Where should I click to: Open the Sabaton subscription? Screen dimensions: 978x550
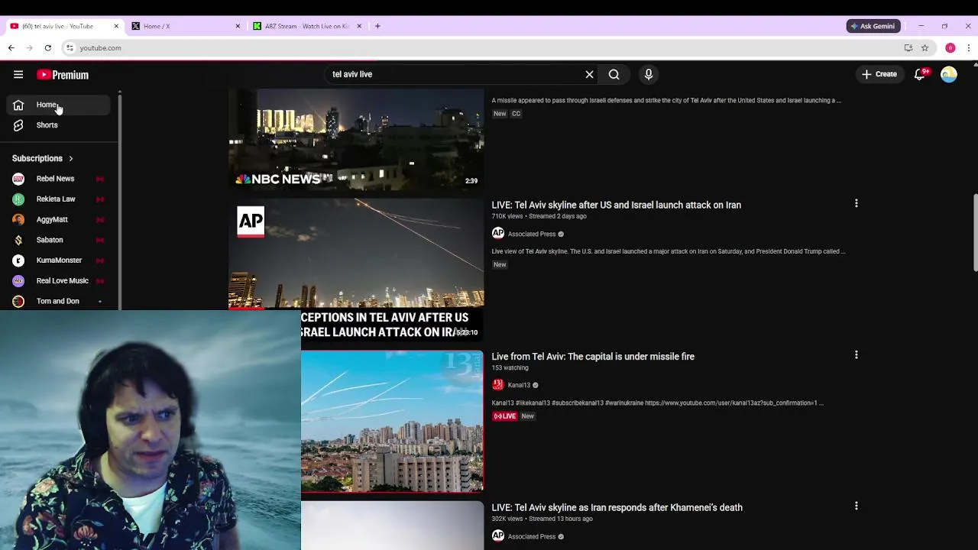click(x=60, y=240)
